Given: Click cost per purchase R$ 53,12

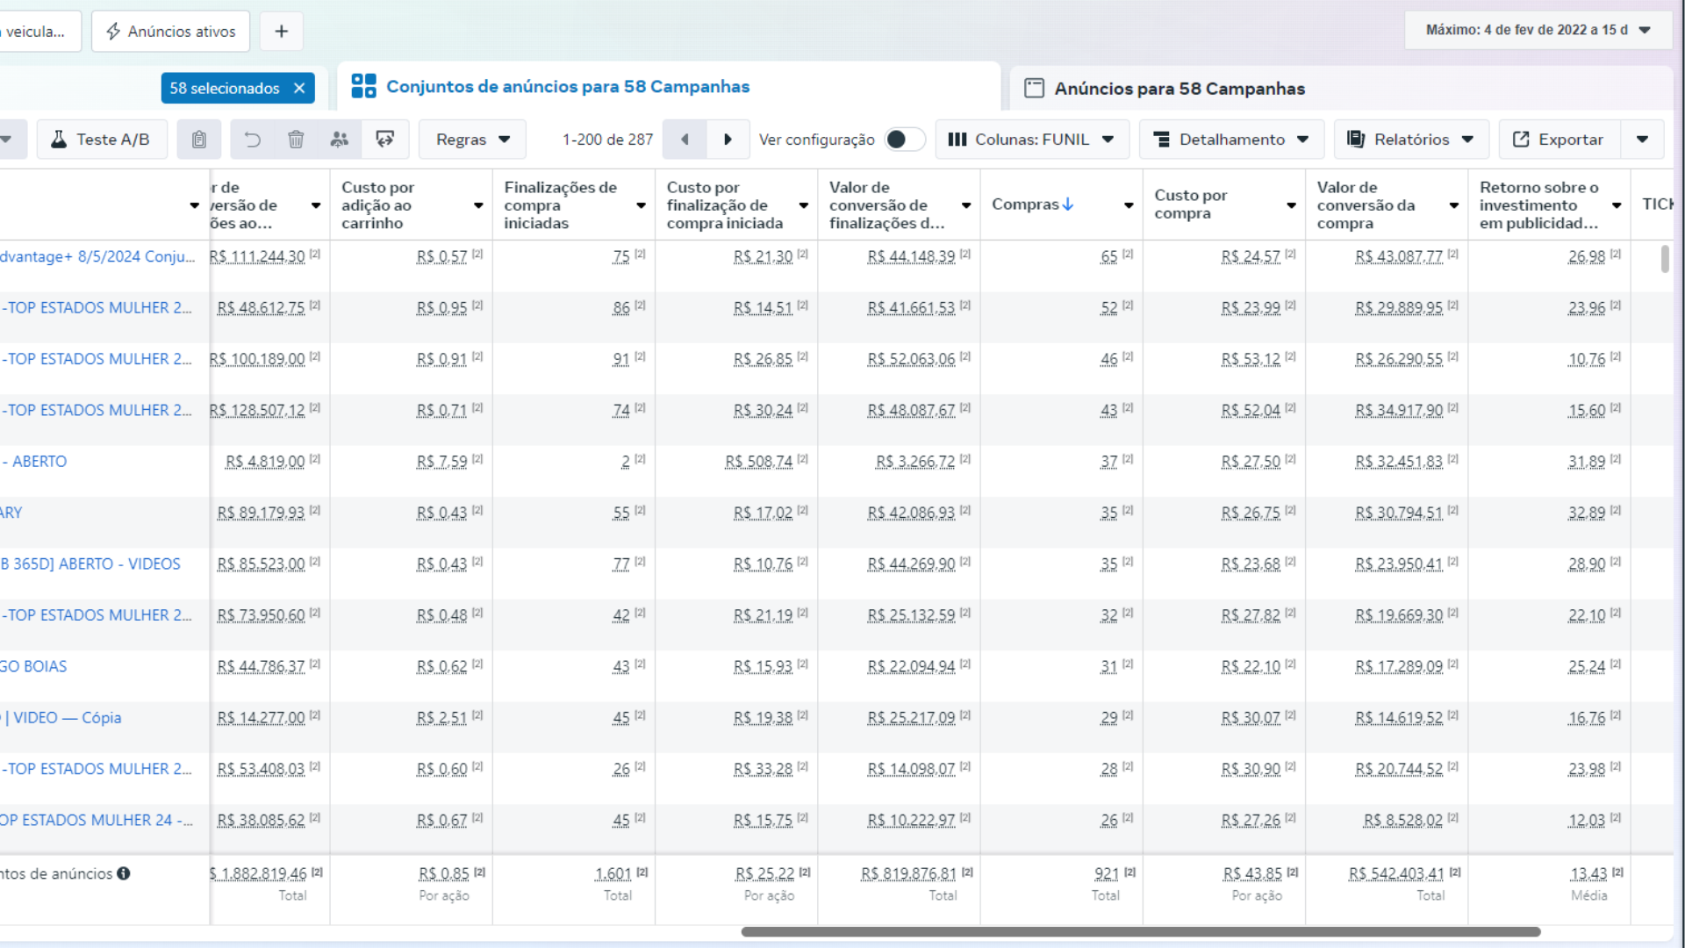Looking at the screenshot, I should [x=1251, y=360].
